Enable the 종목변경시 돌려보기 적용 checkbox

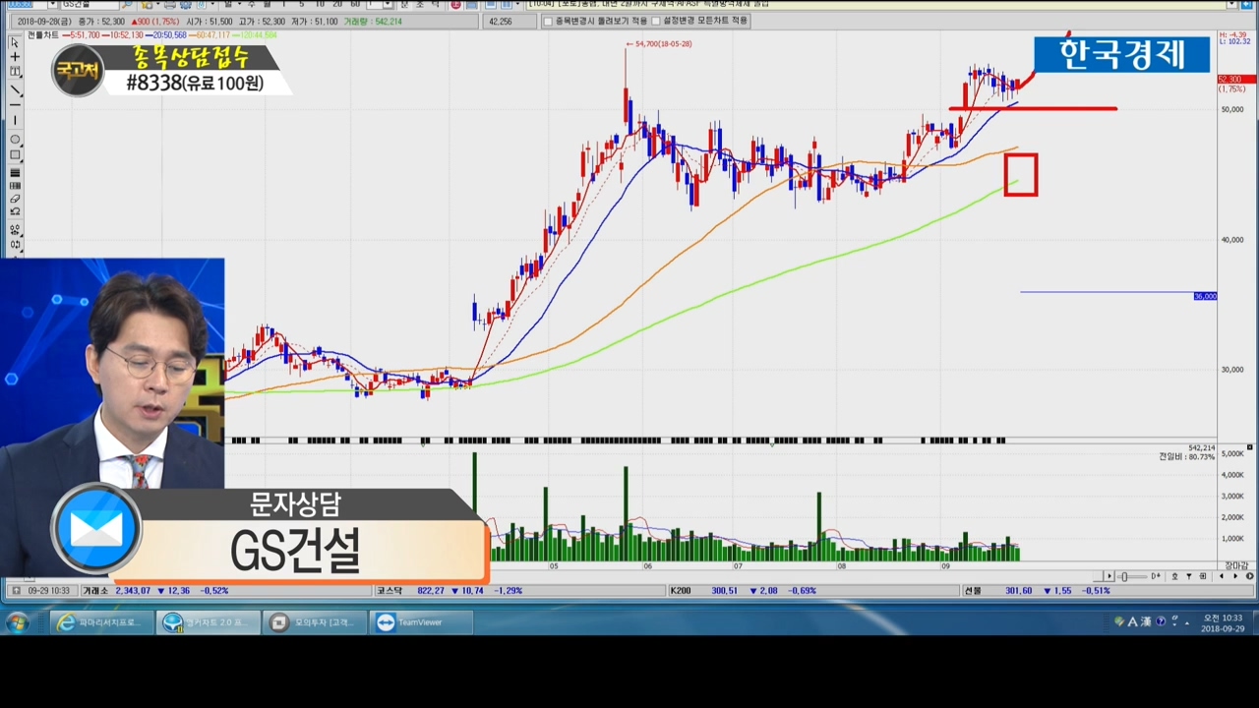click(x=549, y=21)
